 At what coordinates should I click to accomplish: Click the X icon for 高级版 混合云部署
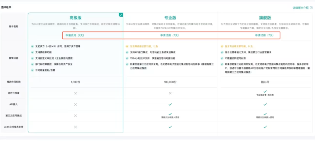tap(76, 93)
